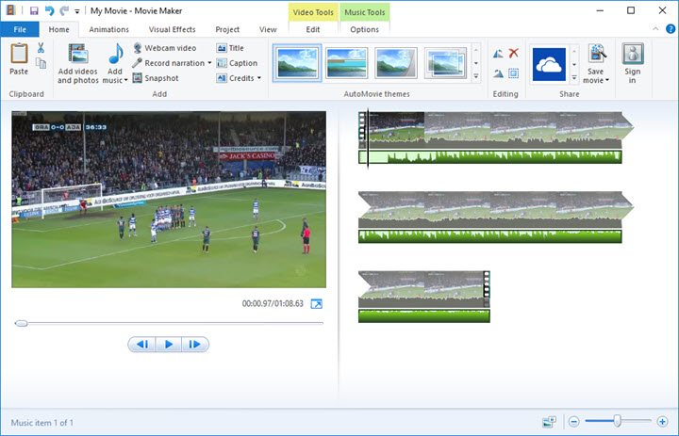Undo the last action
Image resolution: width=679 pixels, height=436 pixels.
tap(49, 10)
